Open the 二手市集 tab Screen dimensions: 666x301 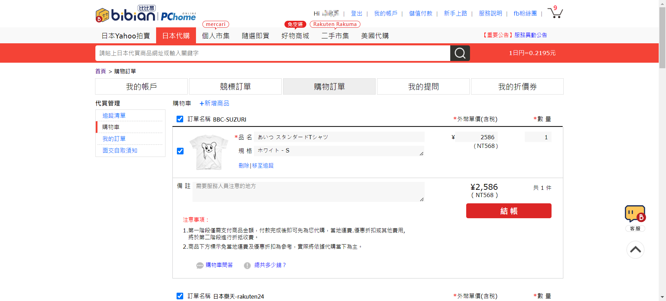(335, 36)
